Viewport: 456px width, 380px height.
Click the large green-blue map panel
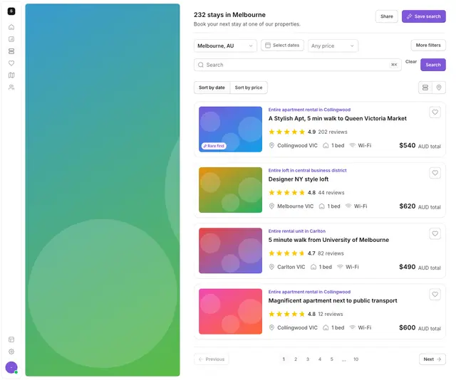pyautogui.click(x=103, y=190)
